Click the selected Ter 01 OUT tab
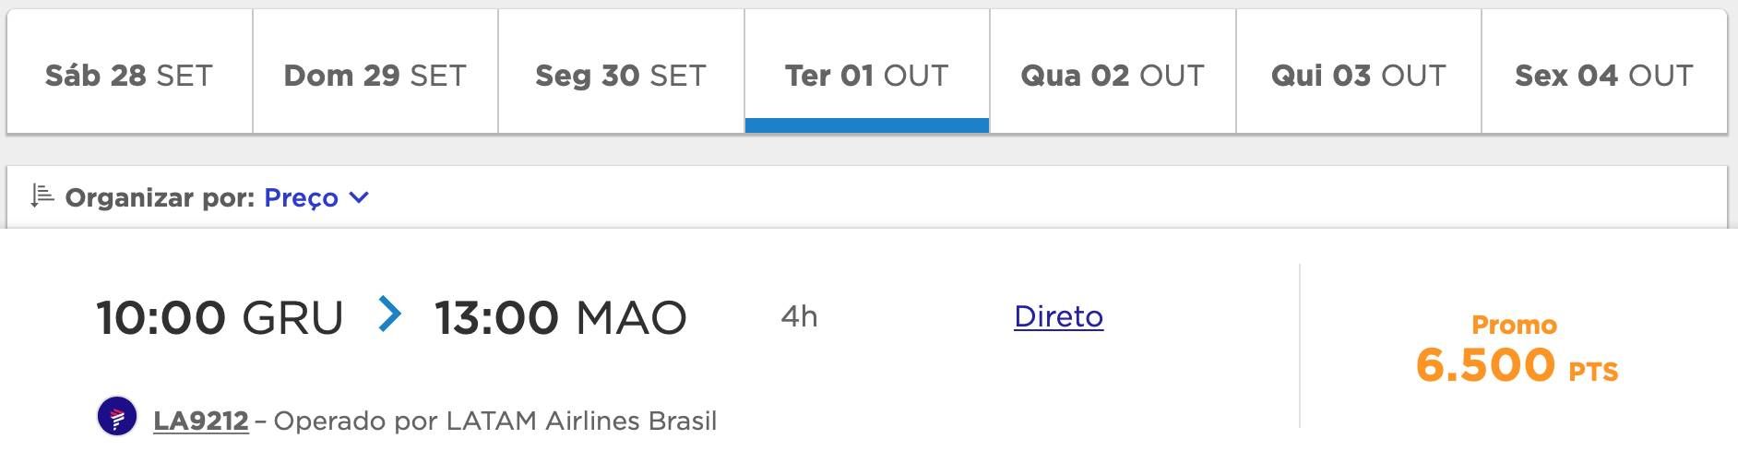The width and height of the screenshot is (1738, 463). click(866, 75)
